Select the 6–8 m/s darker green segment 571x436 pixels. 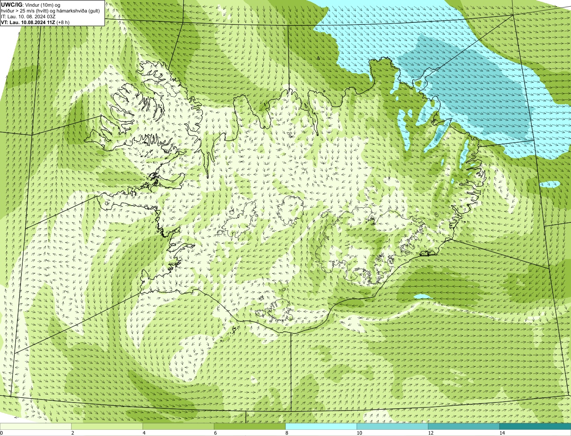coord(250,426)
